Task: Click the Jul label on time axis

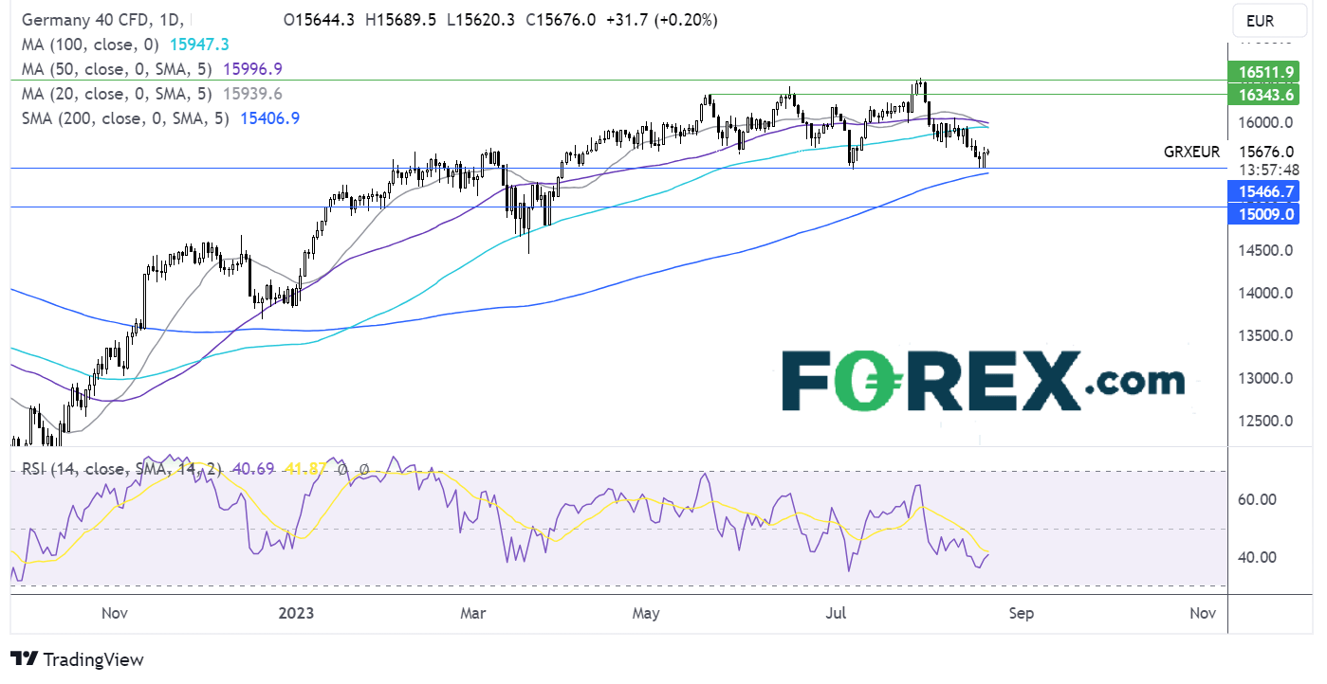Action: tap(838, 613)
